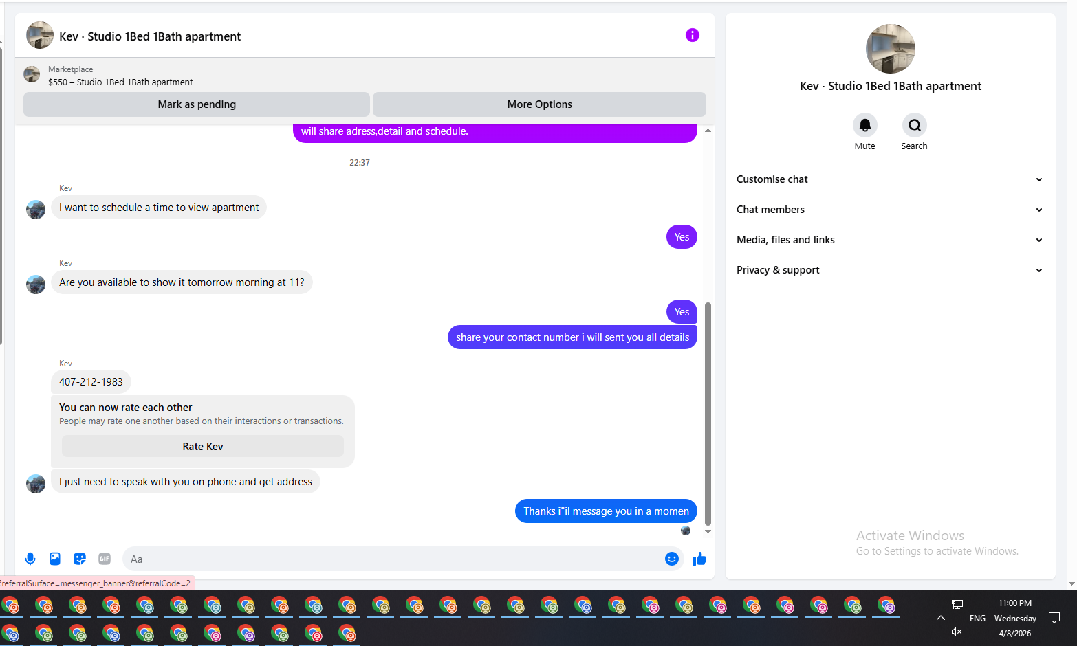Choose a sticker with the sticker icon
Viewport: 1077px width, 646px height.
pyautogui.click(x=80, y=559)
